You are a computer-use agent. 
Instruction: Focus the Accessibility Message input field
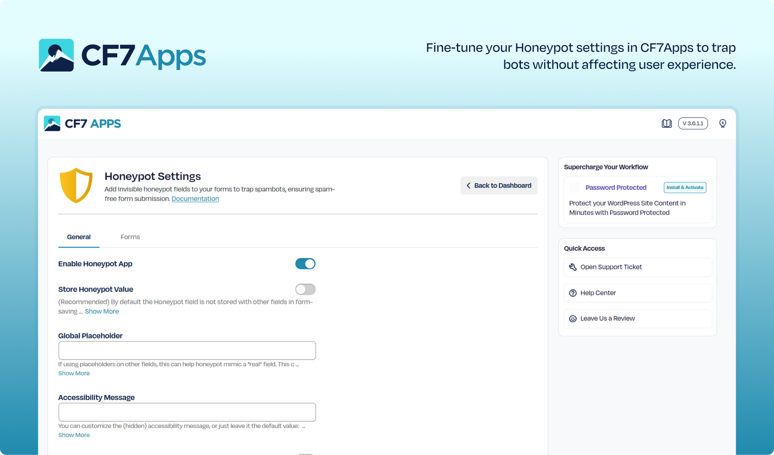point(187,412)
